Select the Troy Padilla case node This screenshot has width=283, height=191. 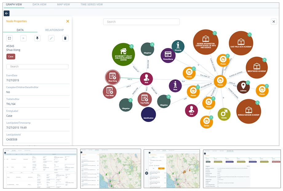pyautogui.click(x=145, y=99)
